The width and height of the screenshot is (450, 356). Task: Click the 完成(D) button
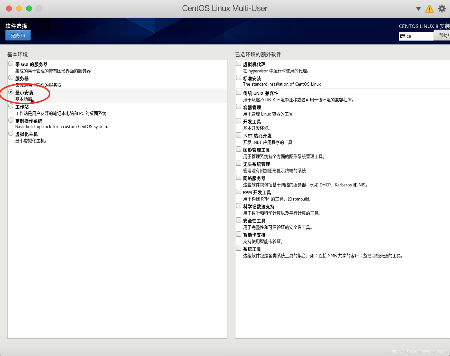[18, 35]
